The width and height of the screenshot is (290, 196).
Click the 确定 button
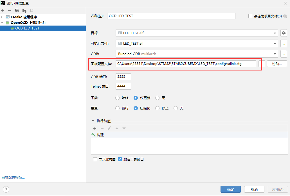point(230,189)
